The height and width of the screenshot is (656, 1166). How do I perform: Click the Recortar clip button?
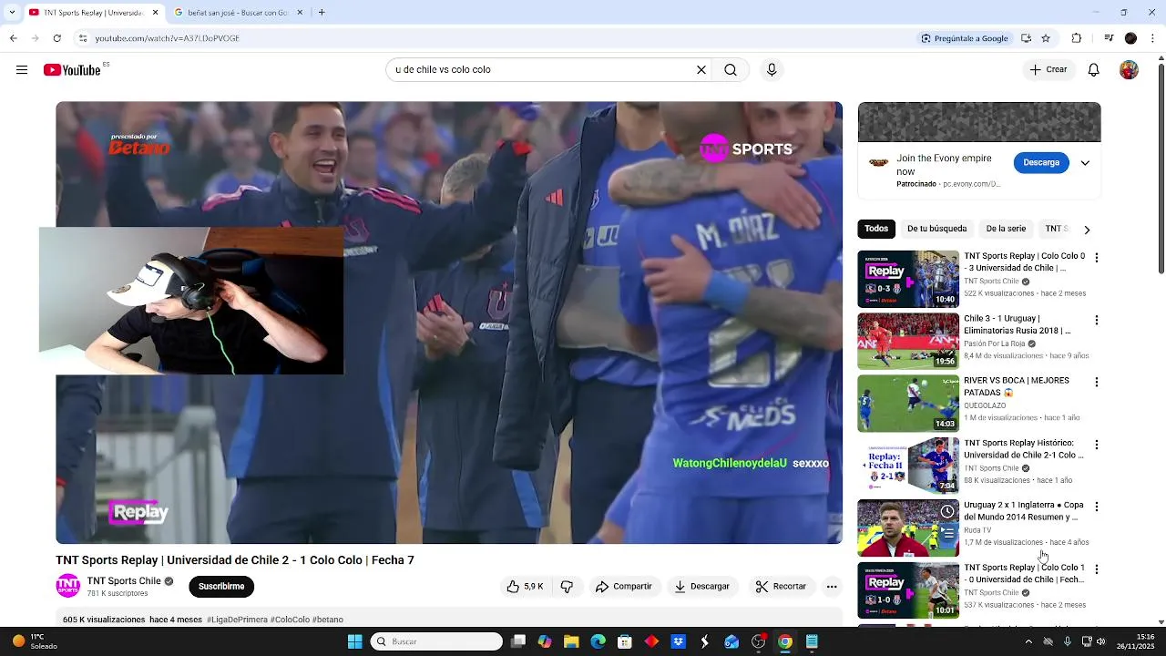click(x=781, y=587)
